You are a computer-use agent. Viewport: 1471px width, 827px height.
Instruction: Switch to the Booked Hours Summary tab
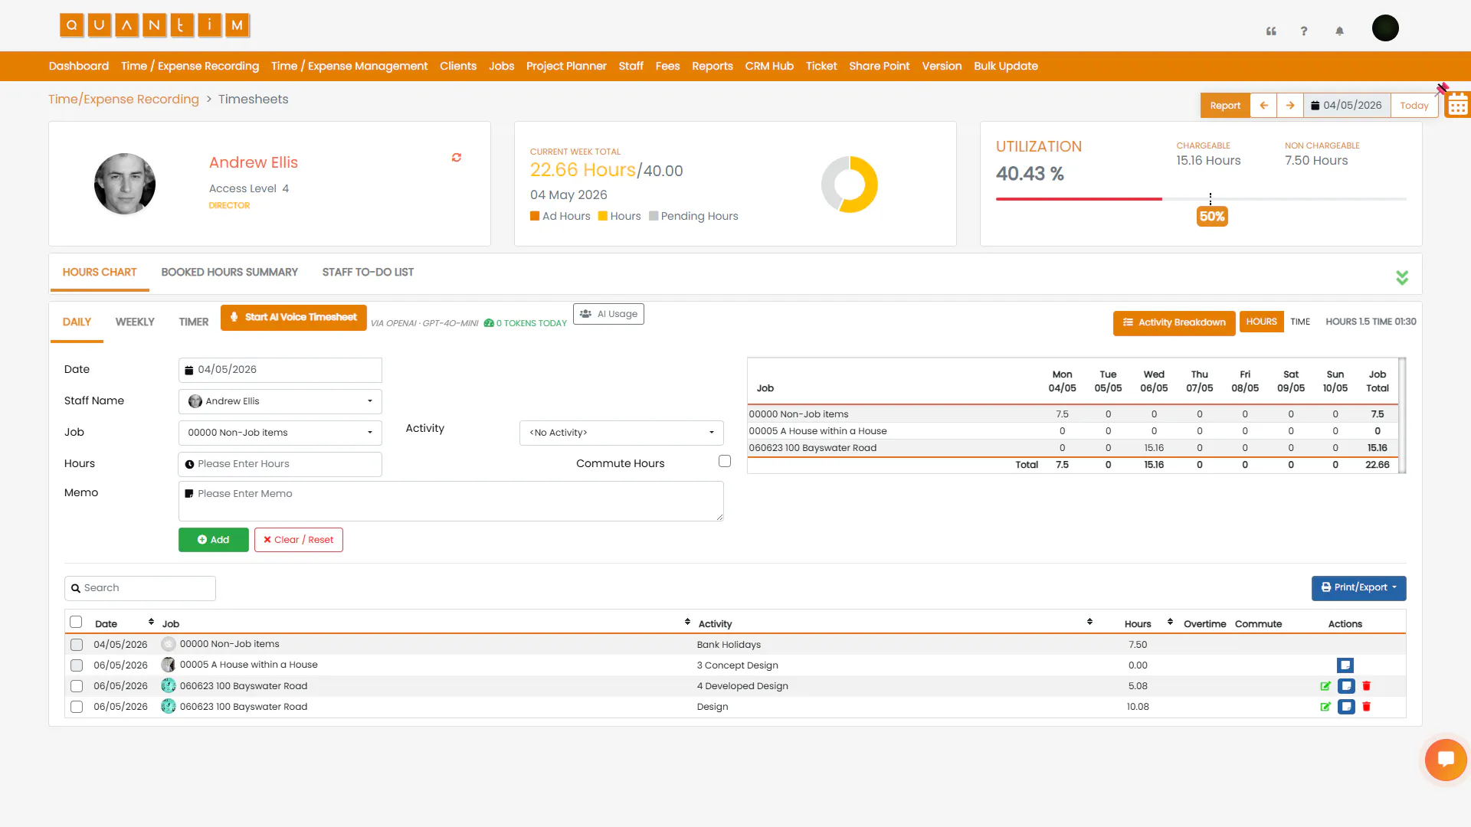[229, 273]
